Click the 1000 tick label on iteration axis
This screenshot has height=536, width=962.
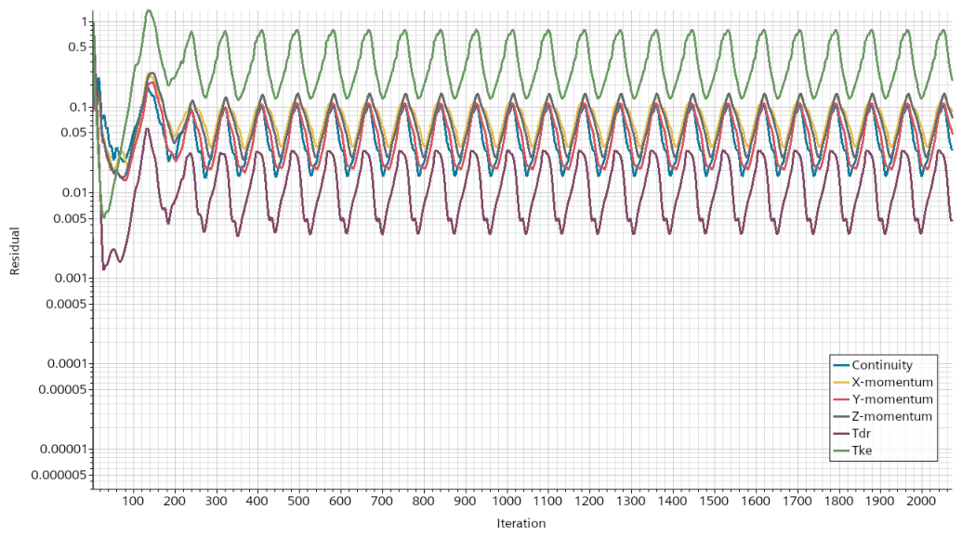pyautogui.click(x=507, y=501)
